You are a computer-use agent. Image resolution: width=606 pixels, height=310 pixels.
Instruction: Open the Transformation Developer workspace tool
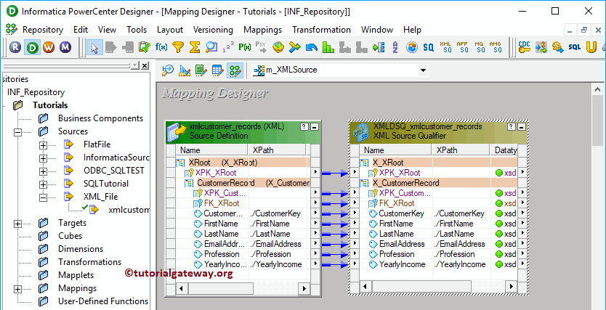pyautogui.click(x=201, y=70)
